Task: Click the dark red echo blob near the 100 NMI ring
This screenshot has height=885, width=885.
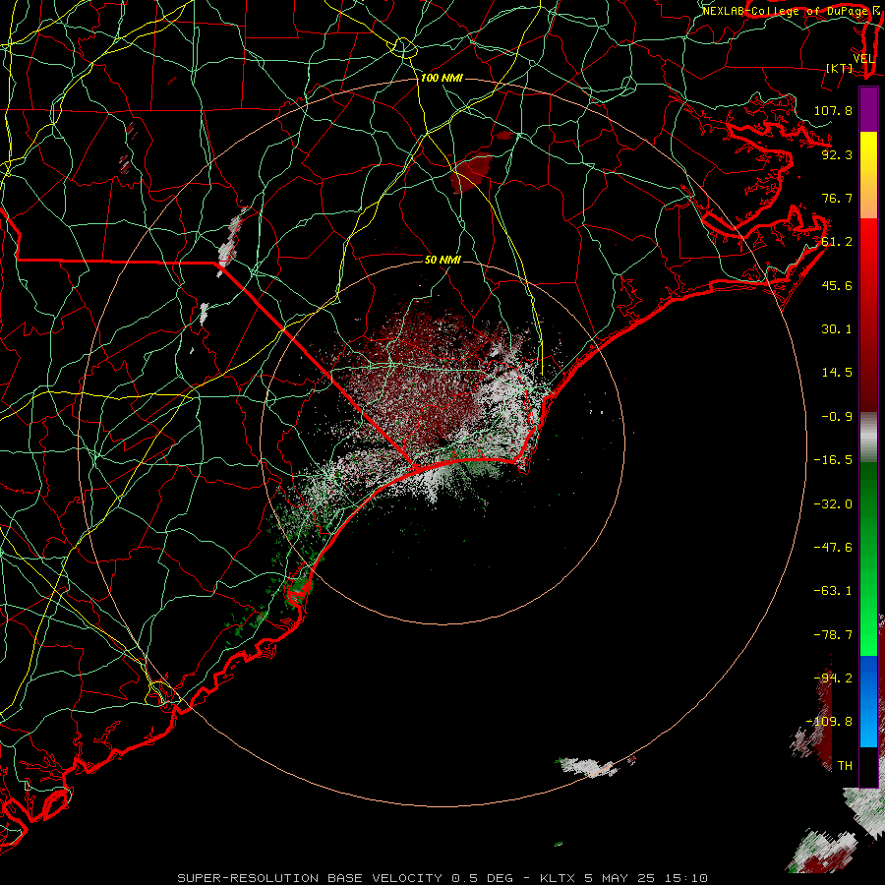Action: [x=472, y=172]
